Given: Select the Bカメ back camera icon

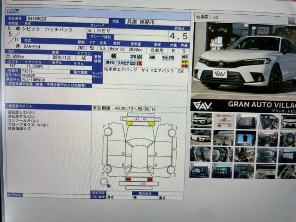Looking at the screenshot, I should [x=133, y=62].
